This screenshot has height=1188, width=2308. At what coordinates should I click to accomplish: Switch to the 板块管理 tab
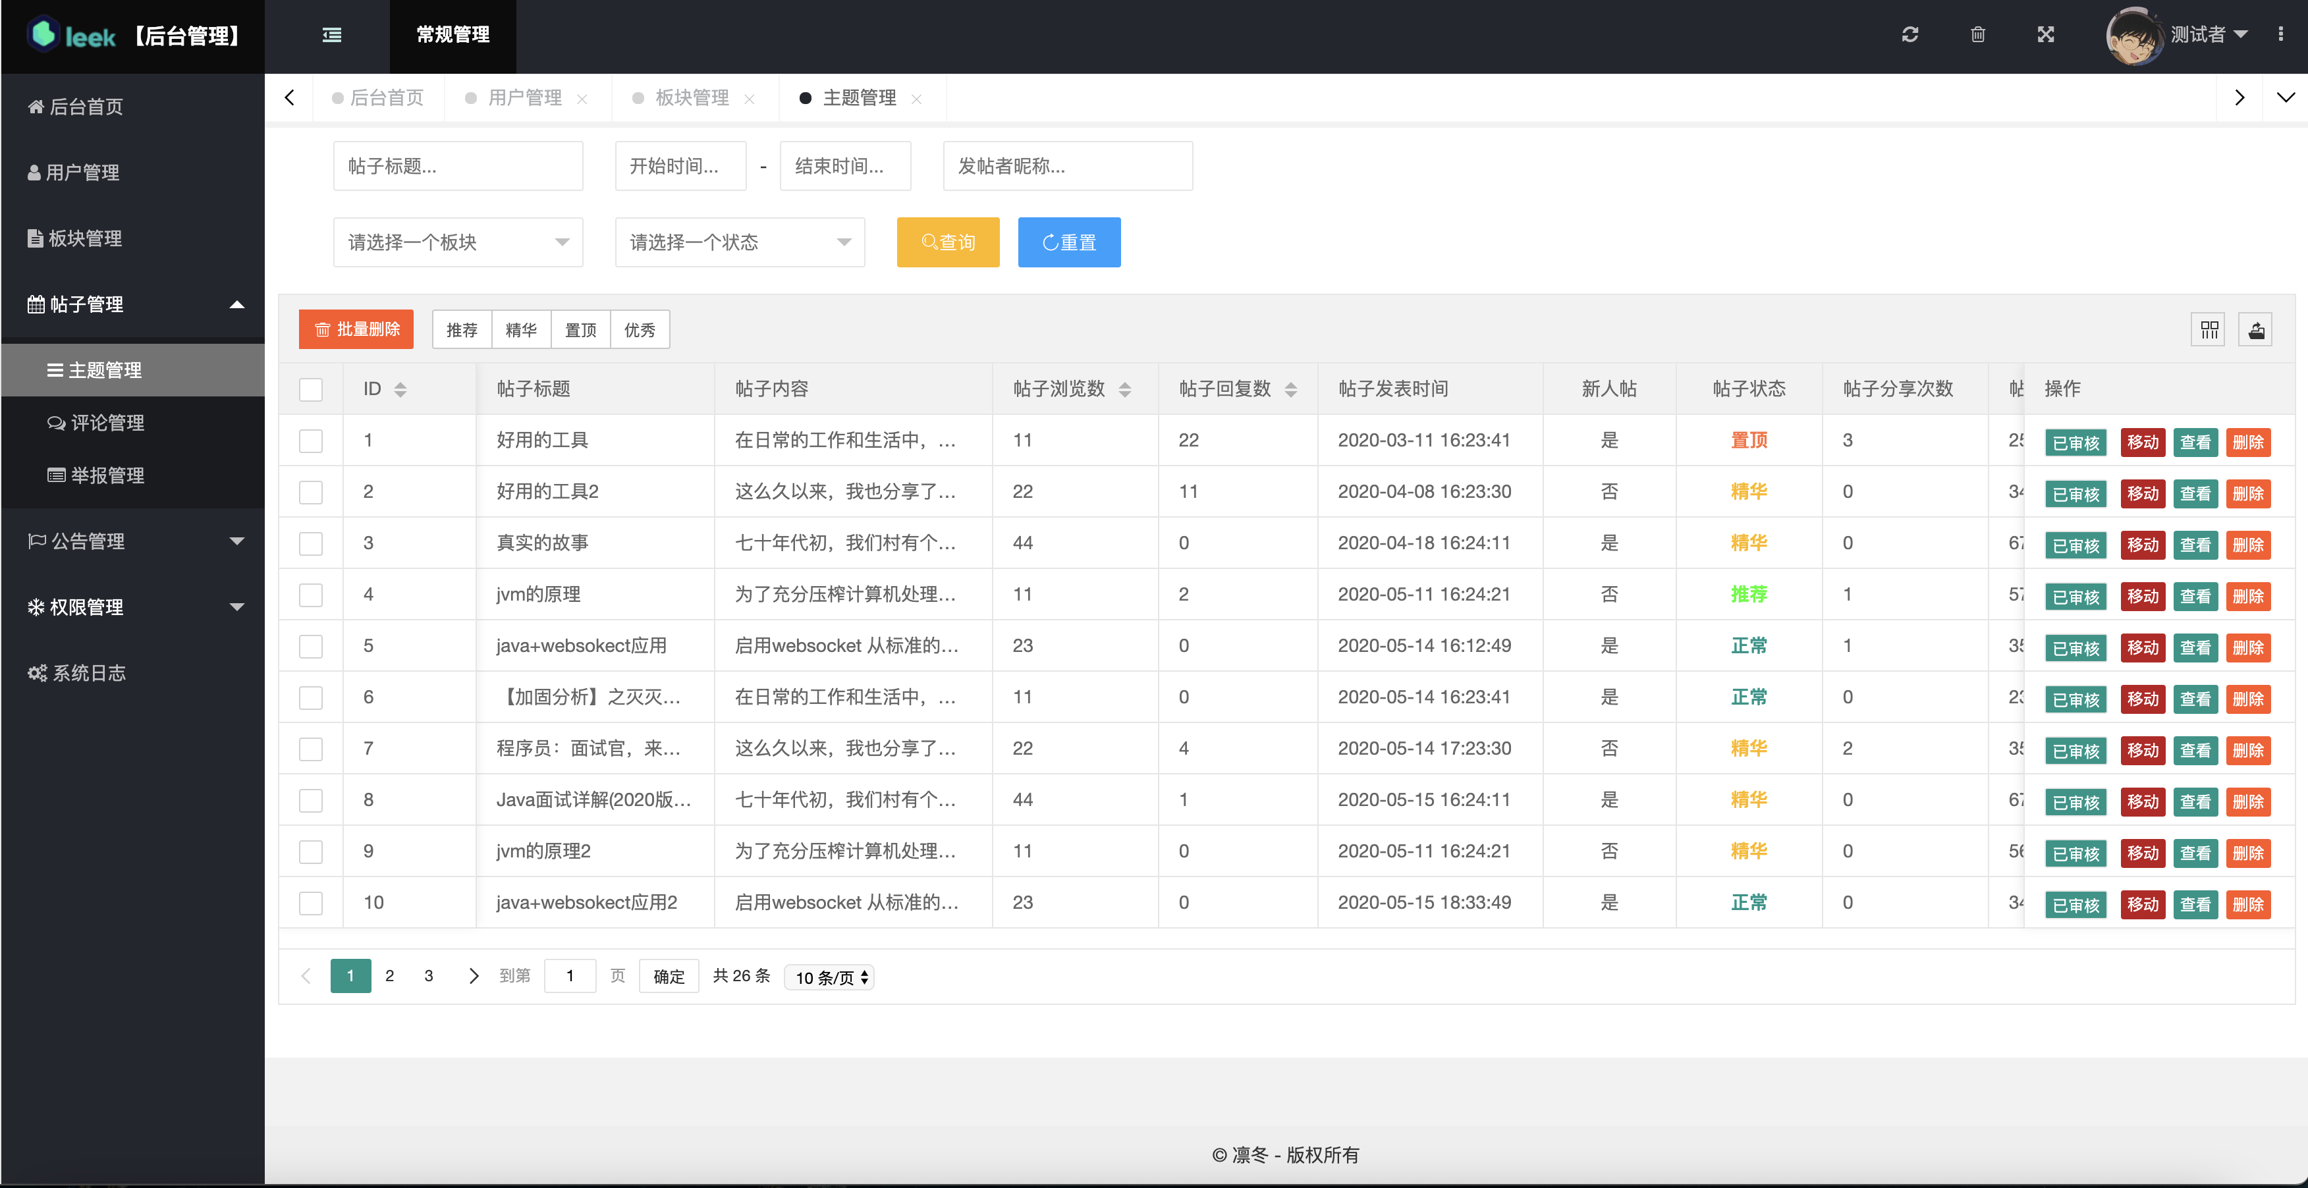coord(692,97)
